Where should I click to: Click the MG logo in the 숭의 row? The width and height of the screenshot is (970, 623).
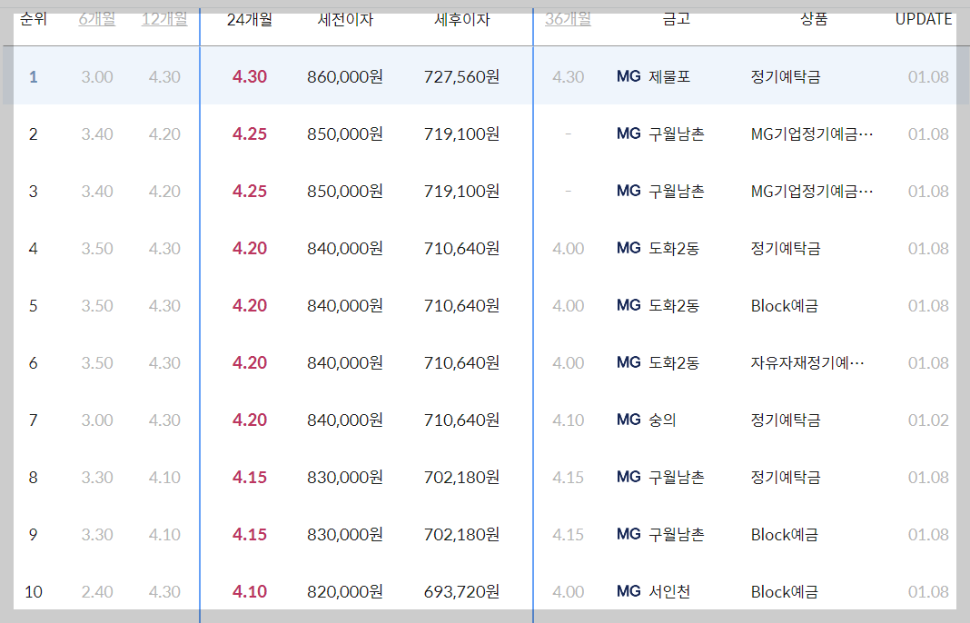627,420
